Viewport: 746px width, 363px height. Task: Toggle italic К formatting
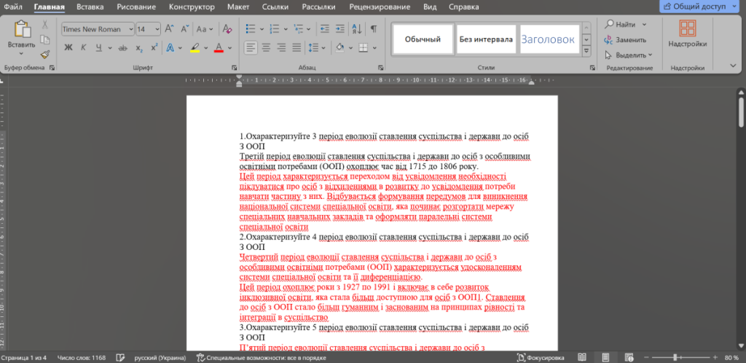[85, 47]
